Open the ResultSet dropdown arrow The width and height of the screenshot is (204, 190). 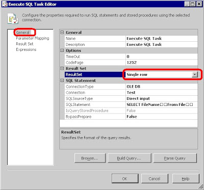click(195, 74)
